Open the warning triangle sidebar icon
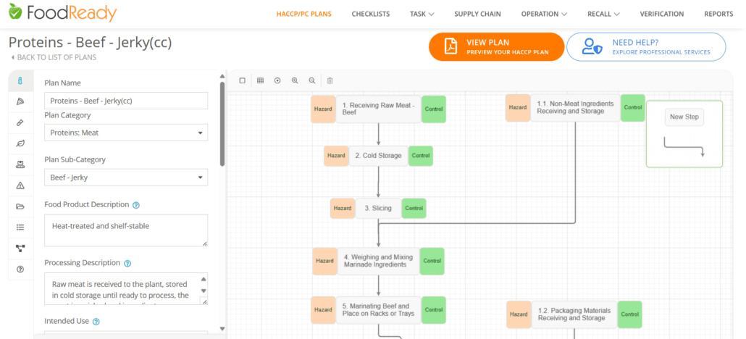Viewport: 746px width, 339px height. pos(20,185)
